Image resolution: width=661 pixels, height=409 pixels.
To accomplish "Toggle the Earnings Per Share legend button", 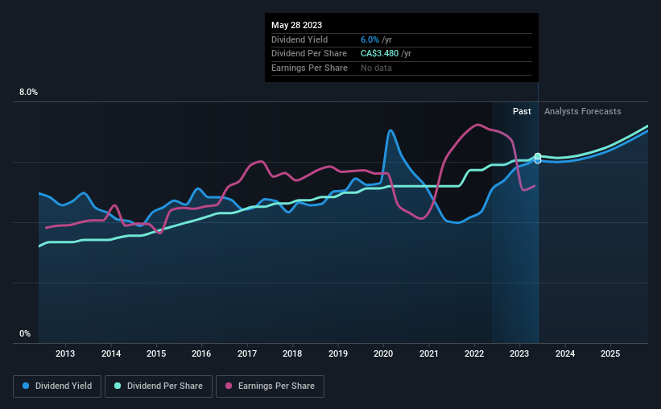I will (270, 386).
